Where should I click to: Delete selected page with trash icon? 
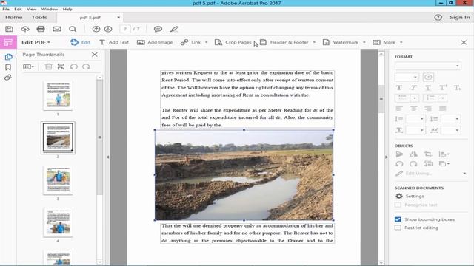pos(48,66)
